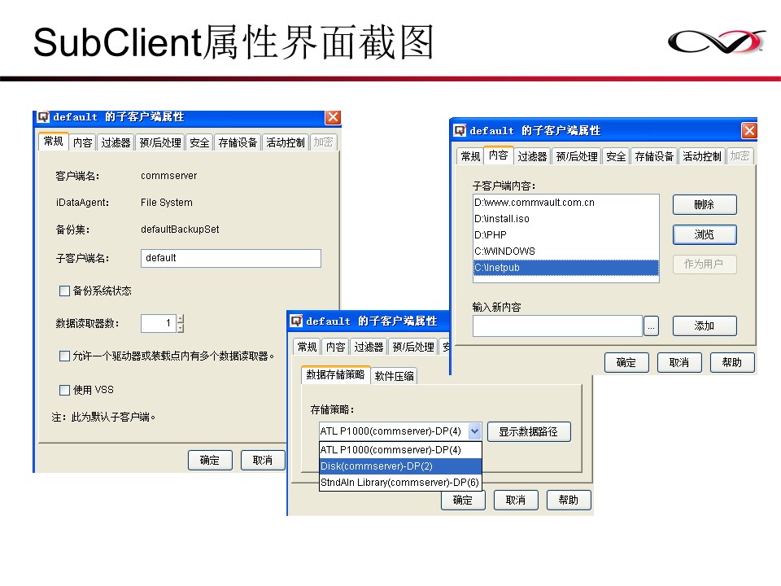
Task: Open 帮助 in bottom dialog
Action: tap(569, 501)
